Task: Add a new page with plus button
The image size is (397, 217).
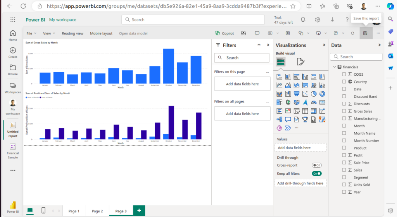Action: (x=139, y=211)
